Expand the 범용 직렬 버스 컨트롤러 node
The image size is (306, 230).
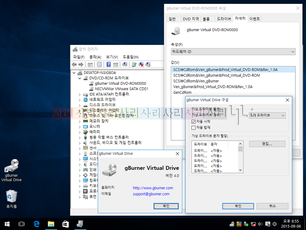coord(80,137)
